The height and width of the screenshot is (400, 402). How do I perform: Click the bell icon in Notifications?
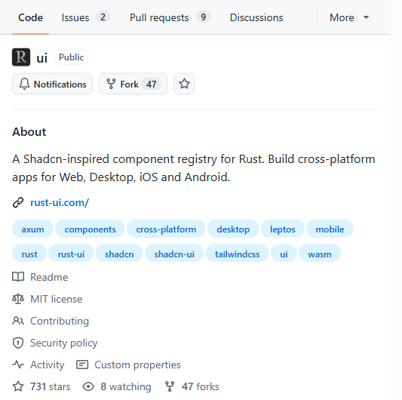(x=25, y=84)
